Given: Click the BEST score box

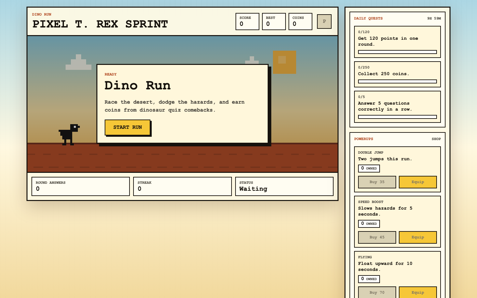Looking at the screenshot, I should pyautogui.click(x=274, y=22).
